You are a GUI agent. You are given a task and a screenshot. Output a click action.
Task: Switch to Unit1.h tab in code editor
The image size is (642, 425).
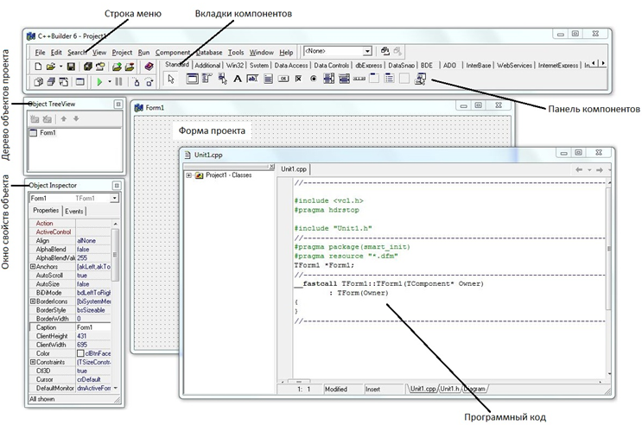(449, 389)
